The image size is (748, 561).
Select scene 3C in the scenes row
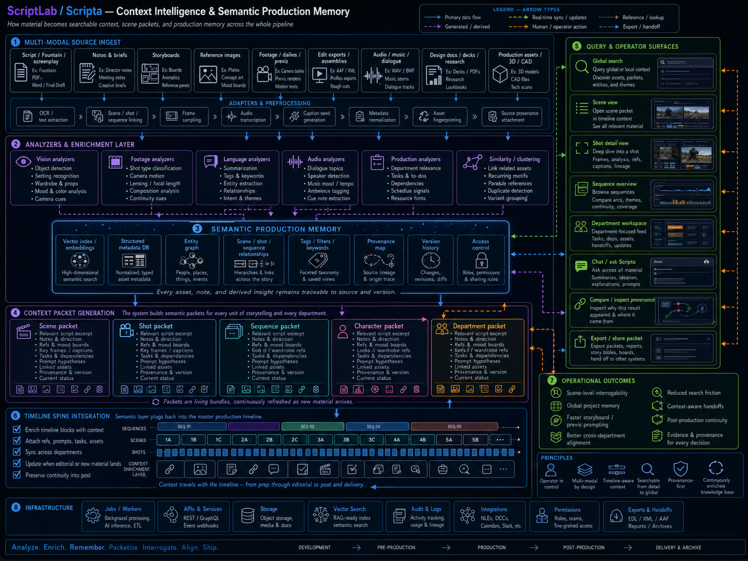tap(371, 440)
